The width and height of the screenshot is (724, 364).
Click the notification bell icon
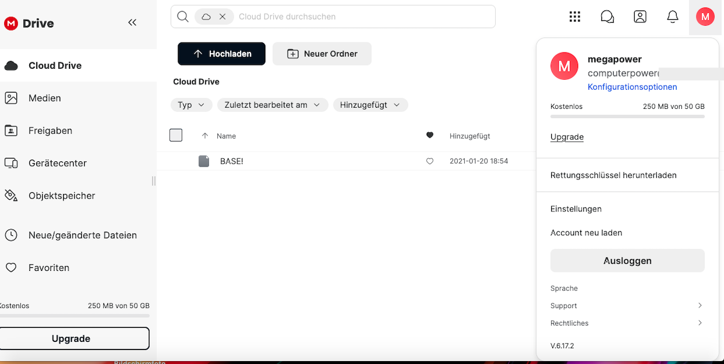(673, 17)
